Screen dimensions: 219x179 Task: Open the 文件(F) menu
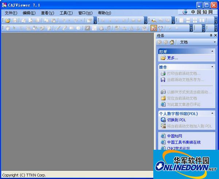coord(11,13)
